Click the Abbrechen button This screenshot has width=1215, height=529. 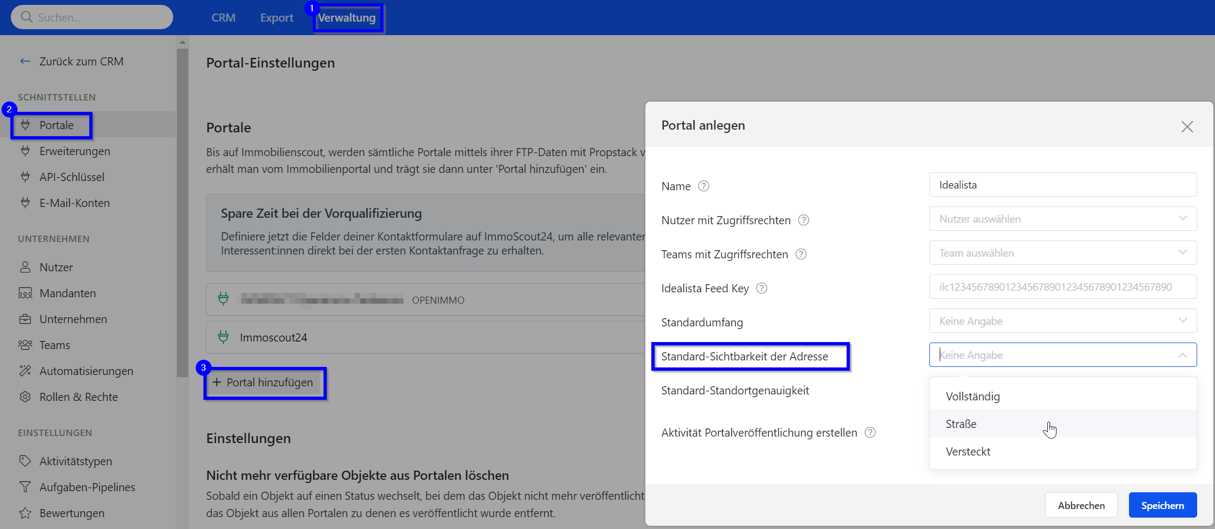click(1081, 505)
